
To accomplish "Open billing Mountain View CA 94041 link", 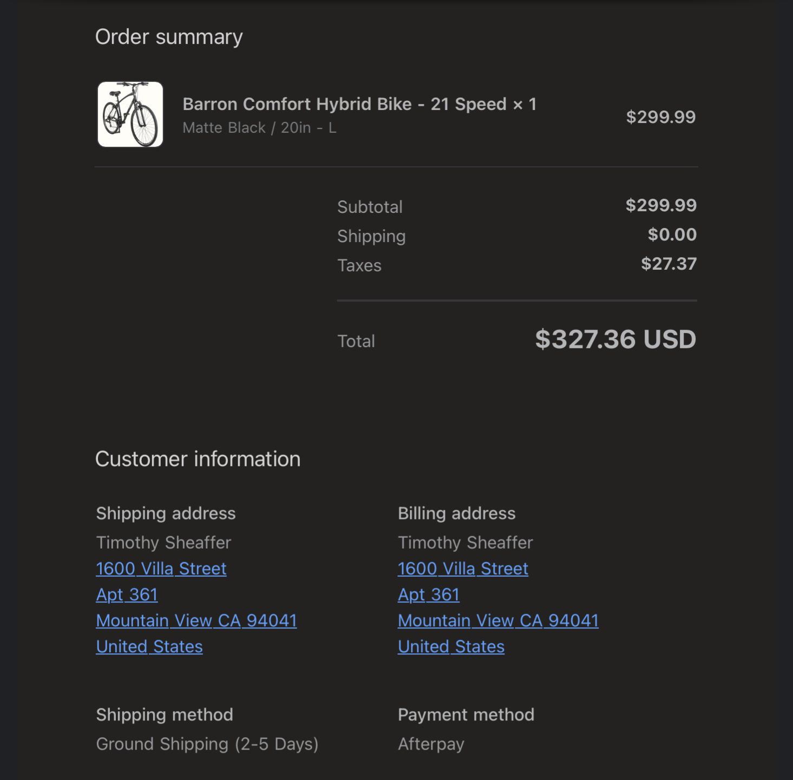I will [x=498, y=621].
